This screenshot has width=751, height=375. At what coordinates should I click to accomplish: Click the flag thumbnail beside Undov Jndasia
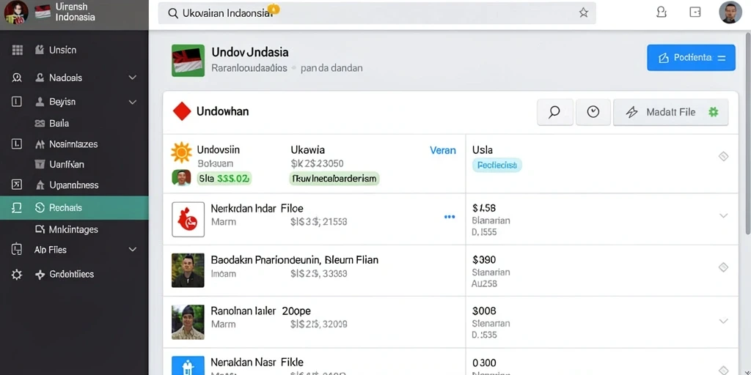click(x=188, y=61)
